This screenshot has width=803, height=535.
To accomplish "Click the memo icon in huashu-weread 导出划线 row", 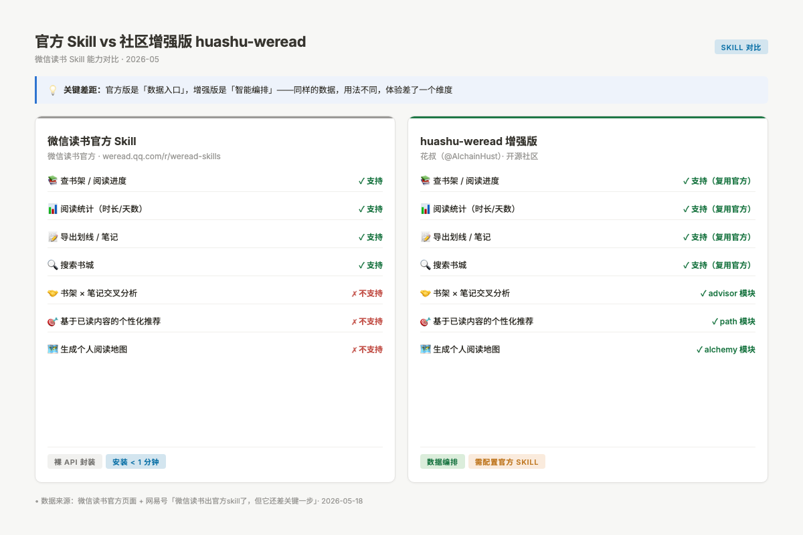I will (x=426, y=237).
